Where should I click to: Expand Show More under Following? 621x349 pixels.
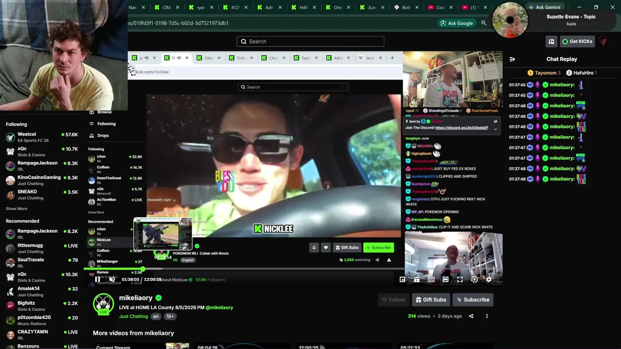pyautogui.click(x=16, y=209)
